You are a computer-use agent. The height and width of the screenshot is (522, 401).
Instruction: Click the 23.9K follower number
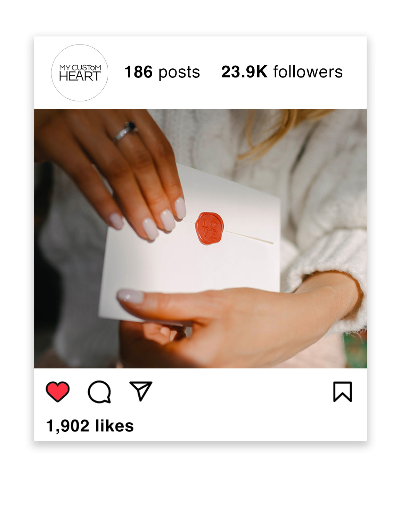(244, 72)
